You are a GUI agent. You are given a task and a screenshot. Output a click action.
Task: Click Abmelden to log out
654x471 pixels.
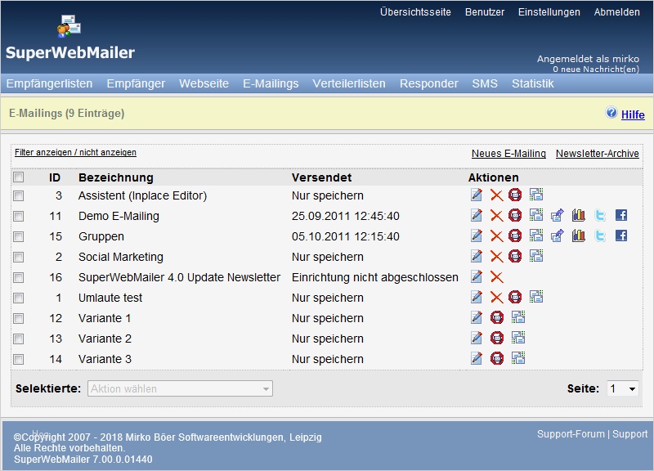[x=617, y=12]
